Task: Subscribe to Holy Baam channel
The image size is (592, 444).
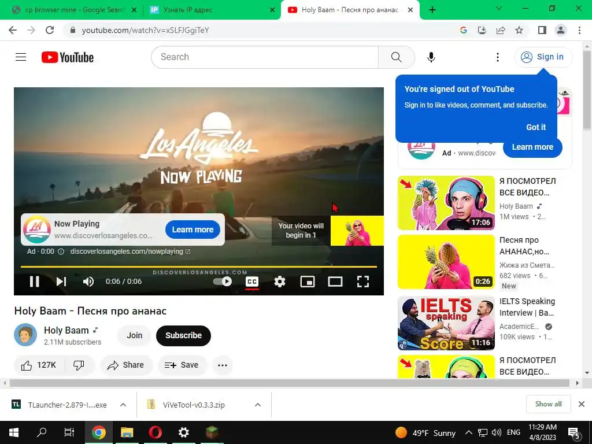Action: 183,335
